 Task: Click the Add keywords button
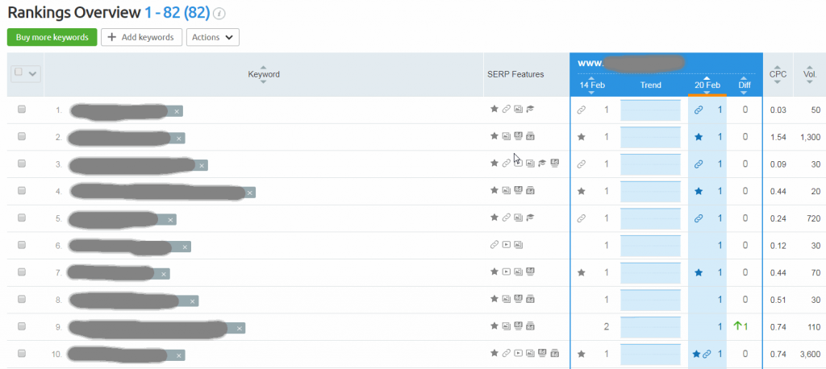[x=141, y=37]
